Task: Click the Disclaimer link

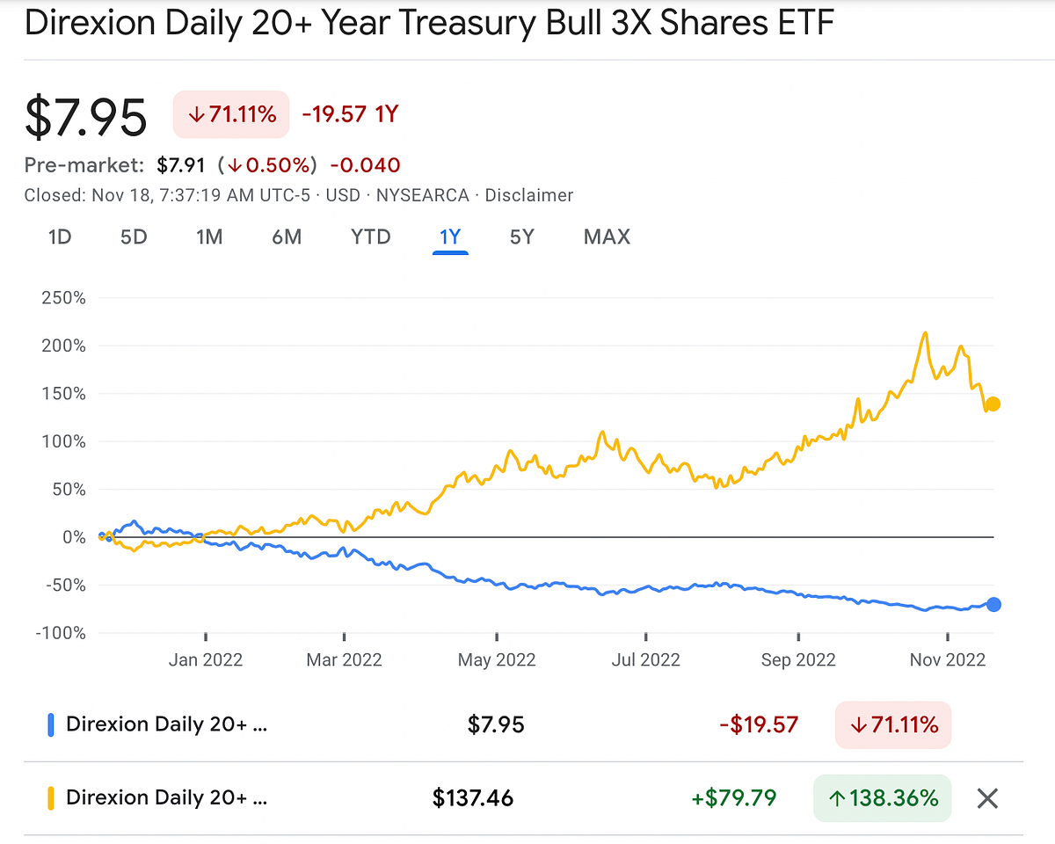Action: pos(528,195)
